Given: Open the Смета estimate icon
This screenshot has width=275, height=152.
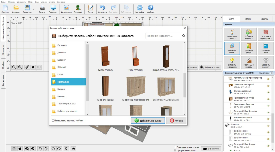Looking at the screenshot, I should (x=90, y=8).
